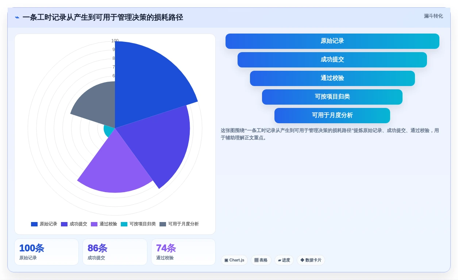Click the 成功提交 legend label text
Image resolution: width=458 pixels, height=280 pixels.
pyautogui.click(x=78, y=224)
